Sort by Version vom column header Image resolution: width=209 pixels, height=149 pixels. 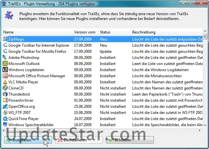tap(85, 32)
